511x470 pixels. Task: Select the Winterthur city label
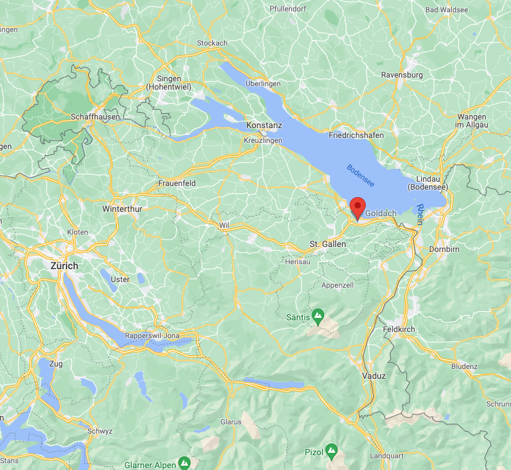click(x=123, y=209)
